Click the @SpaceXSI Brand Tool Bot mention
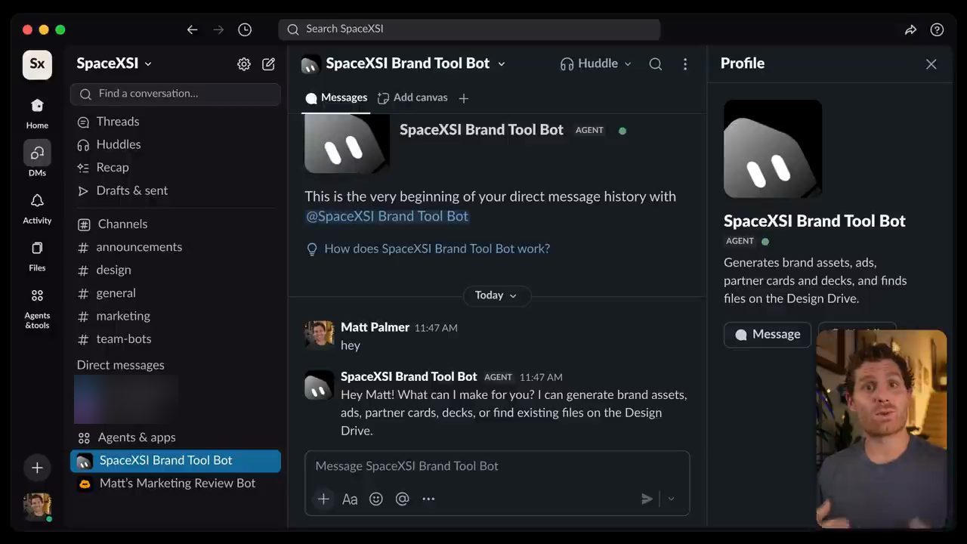Screen dimensions: 967x544 coord(387,216)
